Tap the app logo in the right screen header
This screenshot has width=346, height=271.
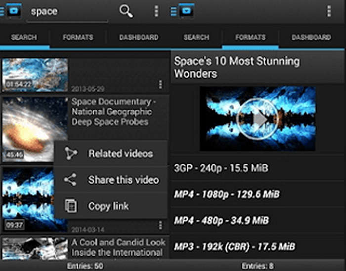[x=186, y=10]
